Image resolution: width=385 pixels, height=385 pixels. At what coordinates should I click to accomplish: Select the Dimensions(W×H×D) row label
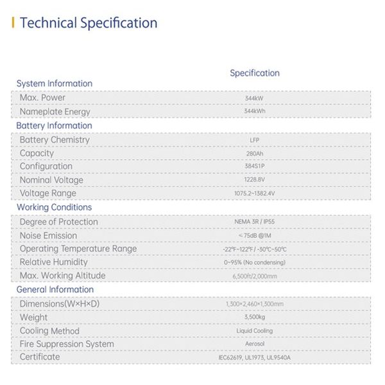coord(60,304)
